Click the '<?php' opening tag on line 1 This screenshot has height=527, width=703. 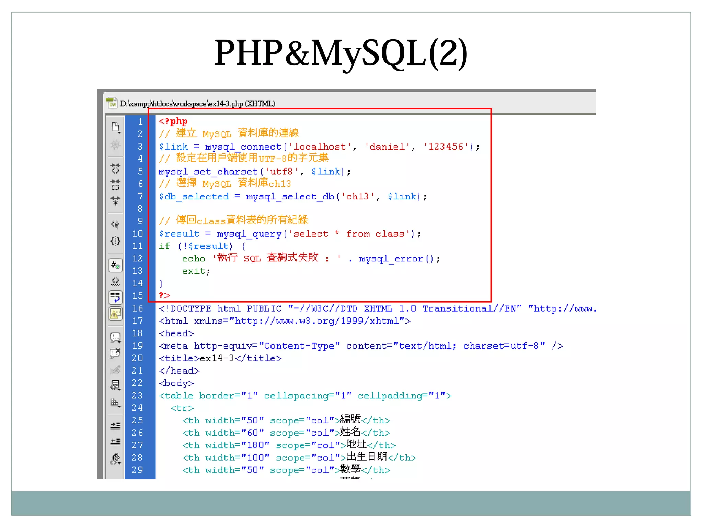pos(173,121)
